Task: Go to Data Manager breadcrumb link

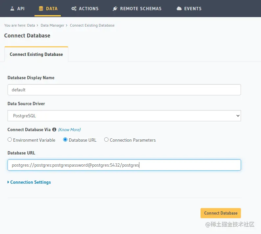Action: [53, 25]
